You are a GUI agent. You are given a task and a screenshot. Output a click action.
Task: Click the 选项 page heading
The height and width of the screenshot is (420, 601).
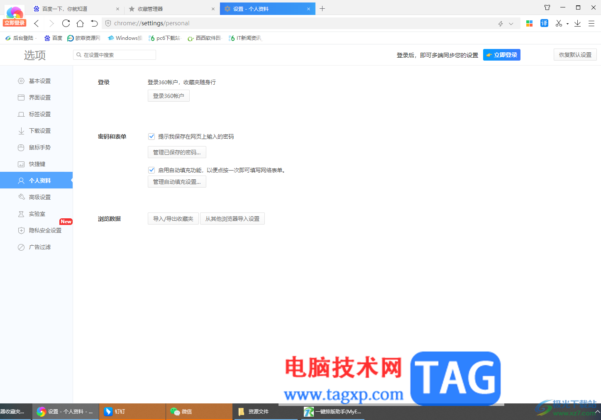tap(35, 55)
